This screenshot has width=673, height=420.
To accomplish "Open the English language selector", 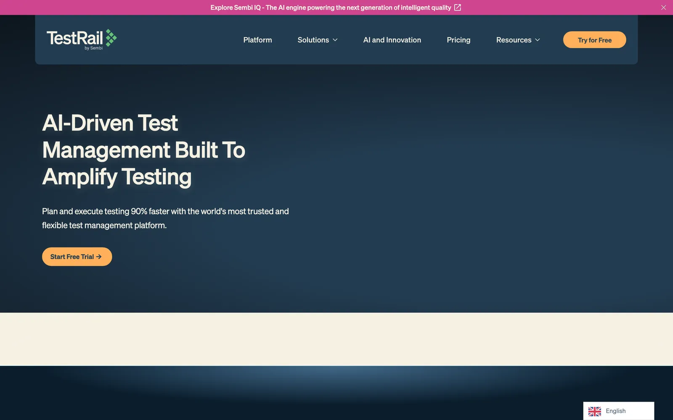I will (618, 411).
